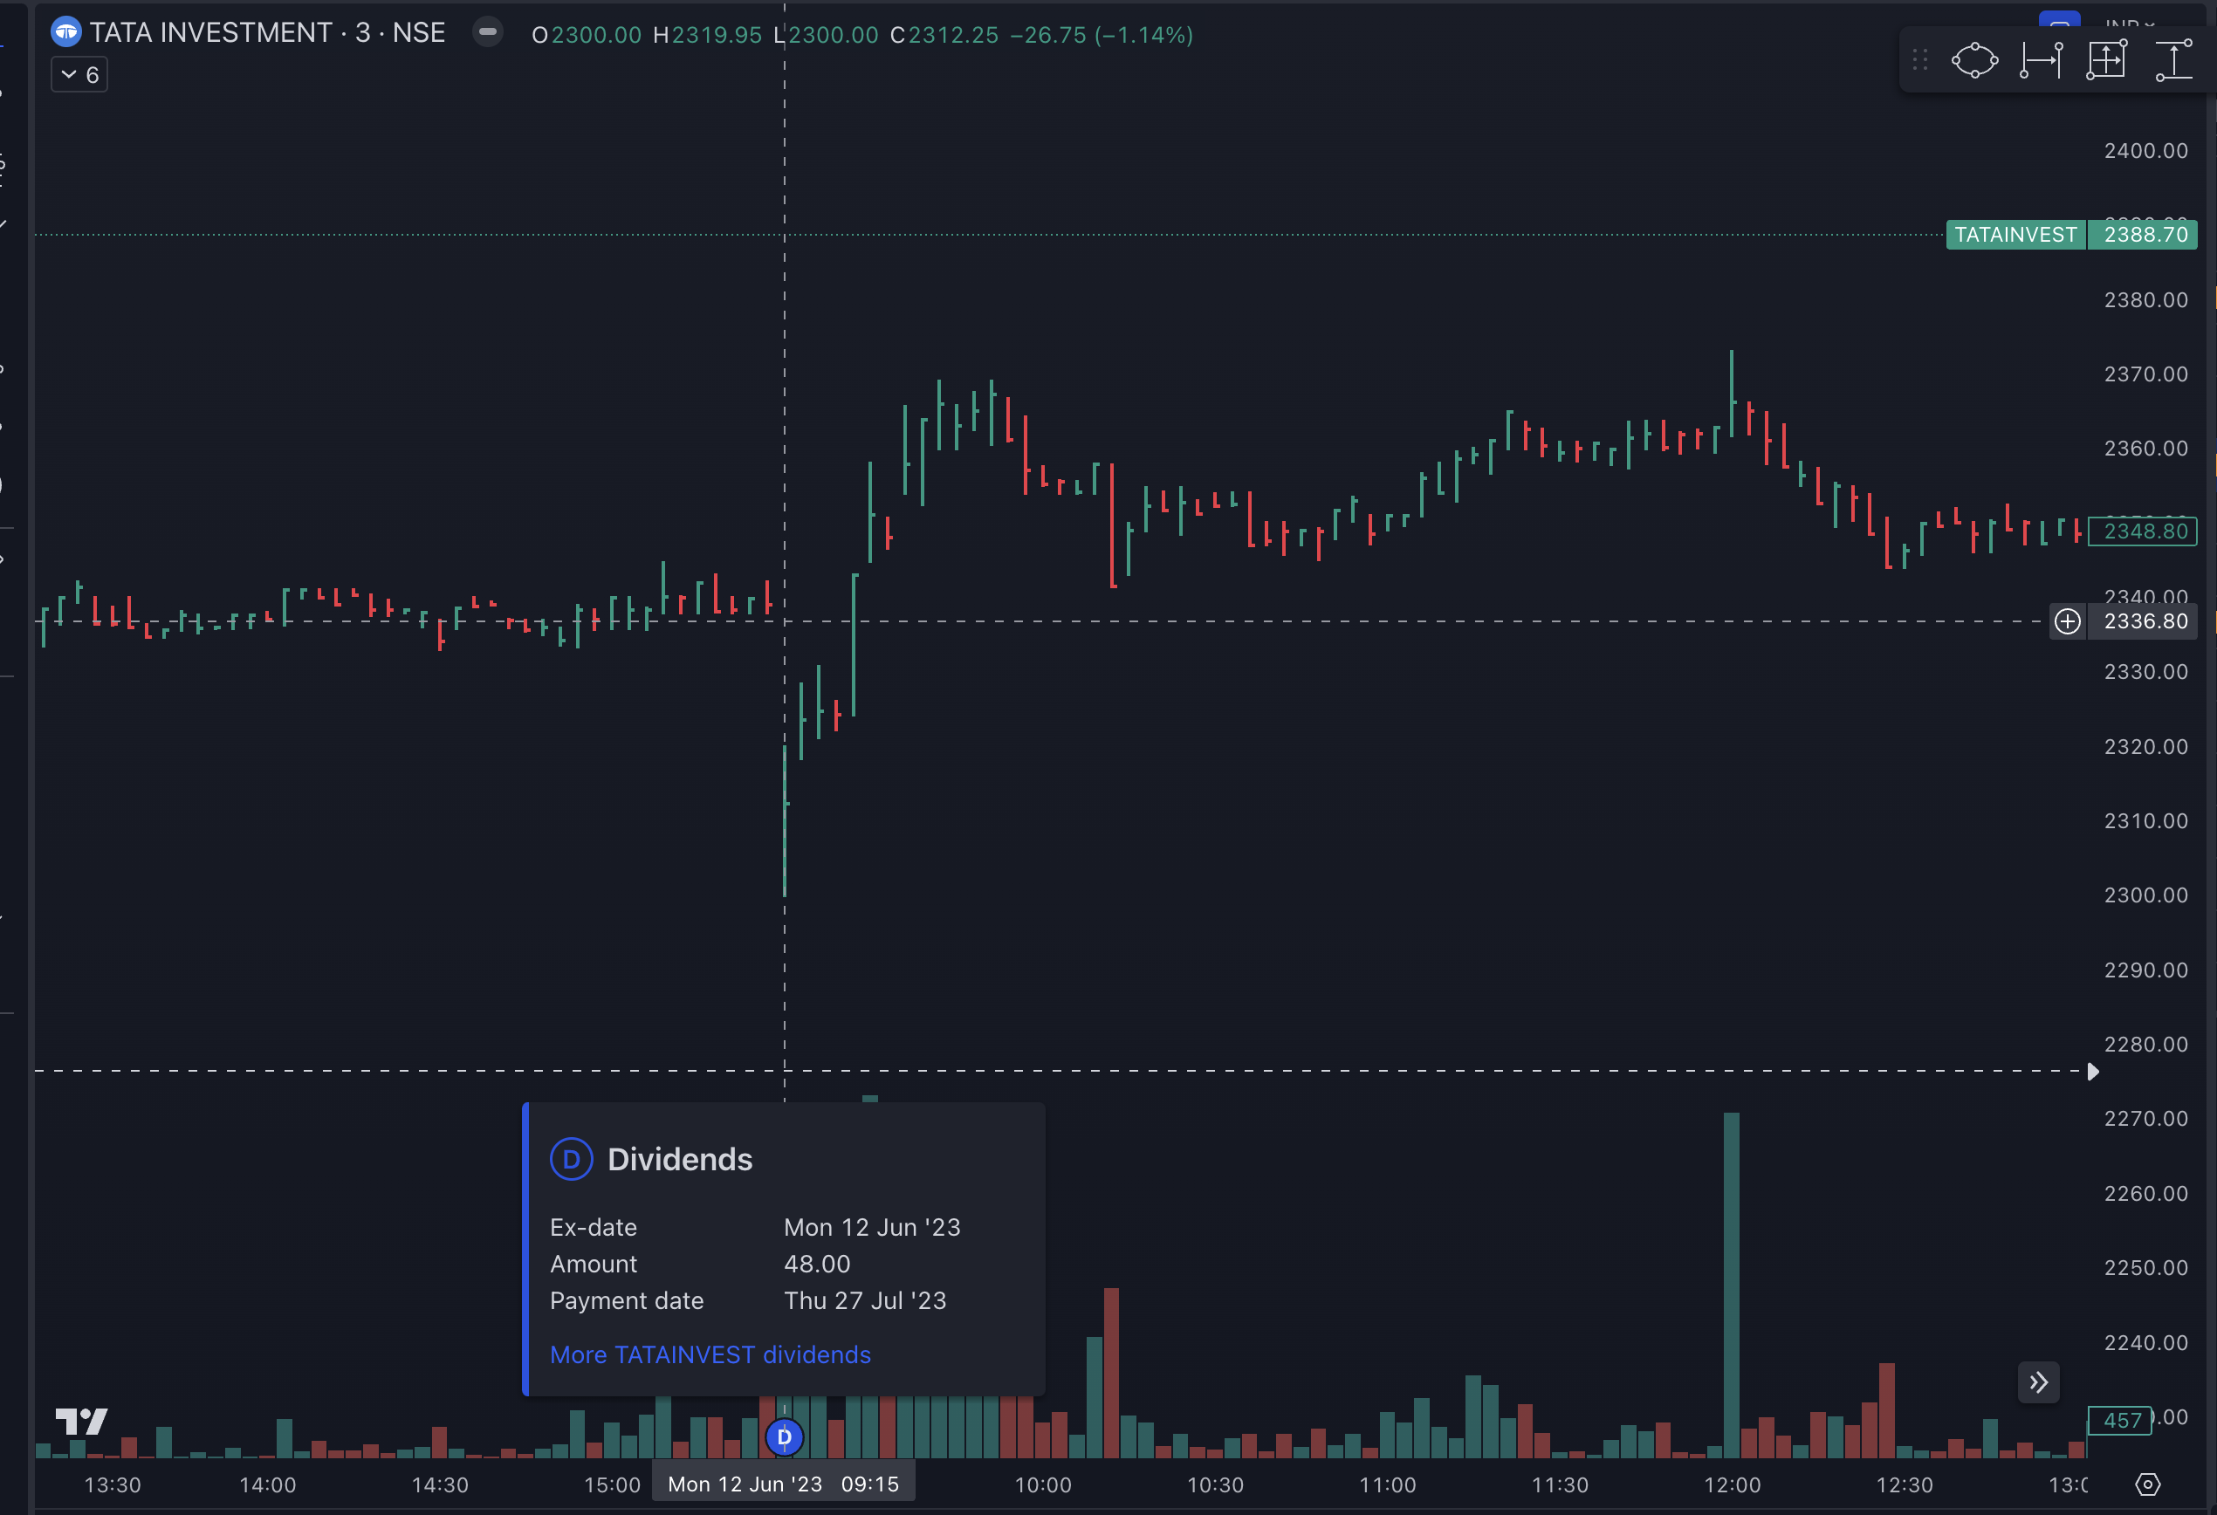Click the Mon 12 Jun '23 09:15 label
The height and width of the screenshot is (1515, 2217).
click(x=783, y=1484)
